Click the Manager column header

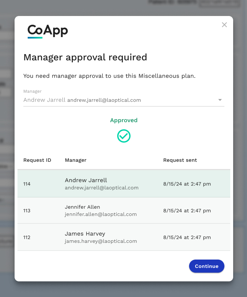pyautogui.click(x=75, y=160)
